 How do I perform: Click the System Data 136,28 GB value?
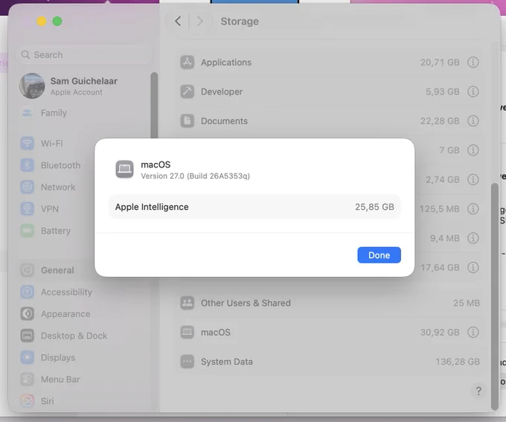458,362
